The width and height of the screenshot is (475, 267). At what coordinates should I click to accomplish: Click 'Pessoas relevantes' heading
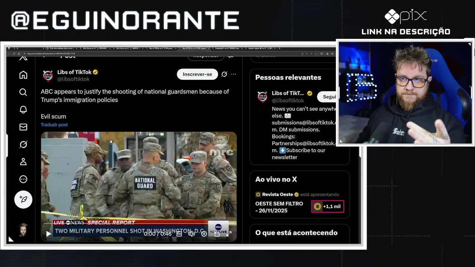pos(288,78)
